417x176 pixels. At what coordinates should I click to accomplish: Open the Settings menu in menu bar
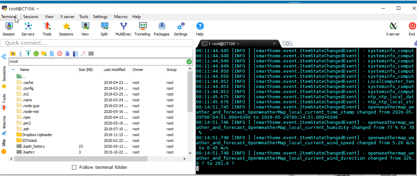coord(100,17)
